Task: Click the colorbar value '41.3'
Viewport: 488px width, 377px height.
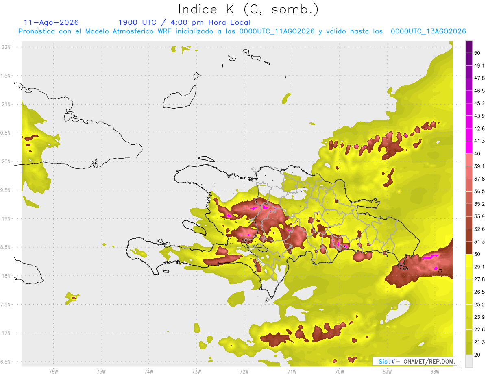Action: click(479, 141)
